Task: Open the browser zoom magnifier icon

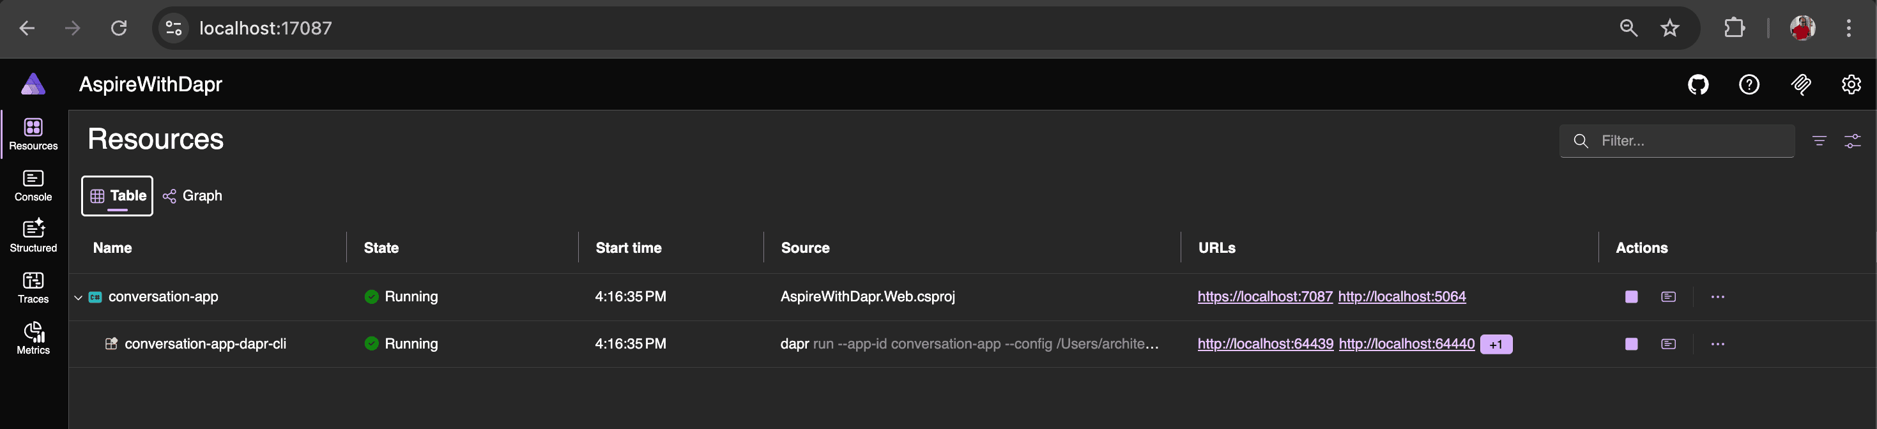Action: (1628, 28)
